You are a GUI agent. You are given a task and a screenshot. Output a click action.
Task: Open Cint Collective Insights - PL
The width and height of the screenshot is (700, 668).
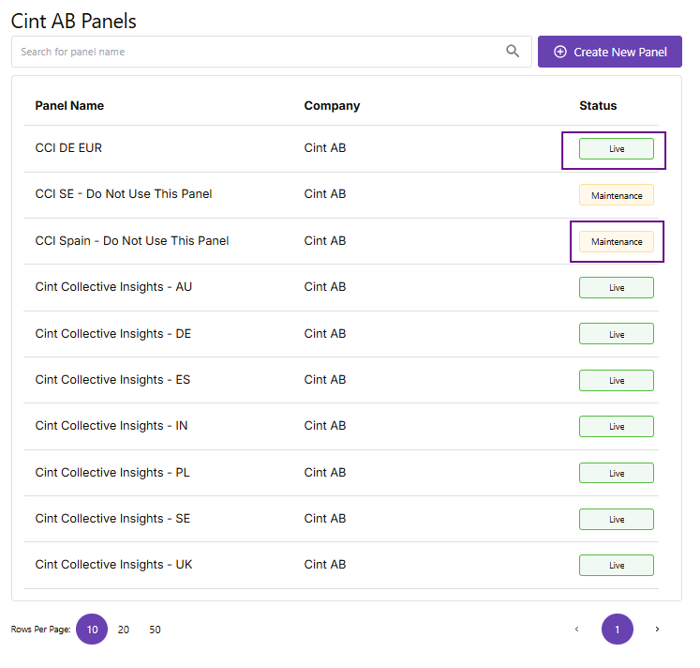tap(112, 473)
